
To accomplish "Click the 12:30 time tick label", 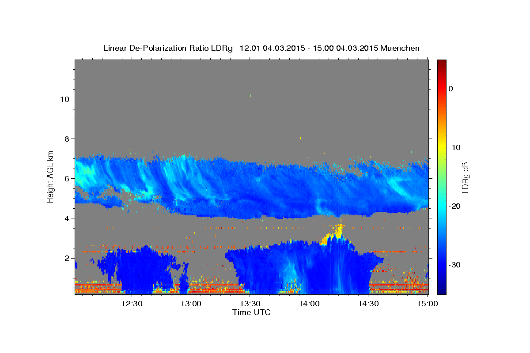I will coord(132,304).
